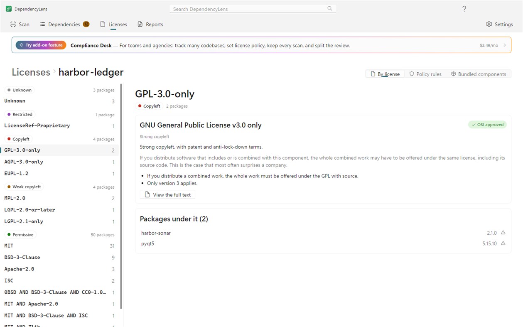Select the GPL-3.0-only row in the list
523x327 pixels.
59,150
